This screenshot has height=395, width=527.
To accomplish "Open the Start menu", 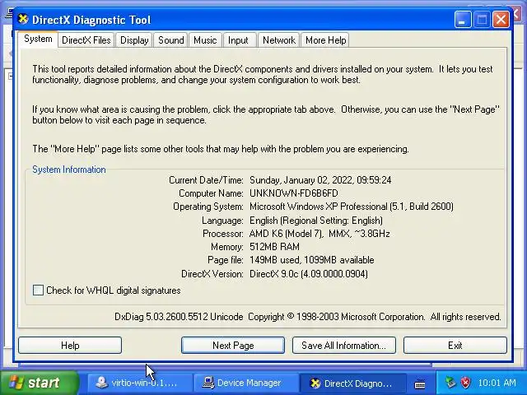I will 40,383.
